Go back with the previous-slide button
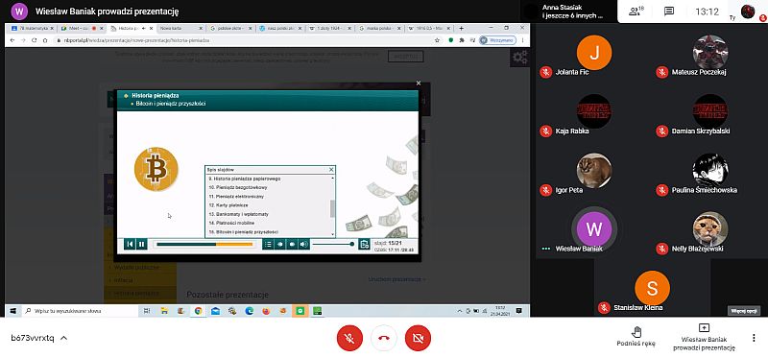Viewport: 768px width, 358px height. (130, 244)
